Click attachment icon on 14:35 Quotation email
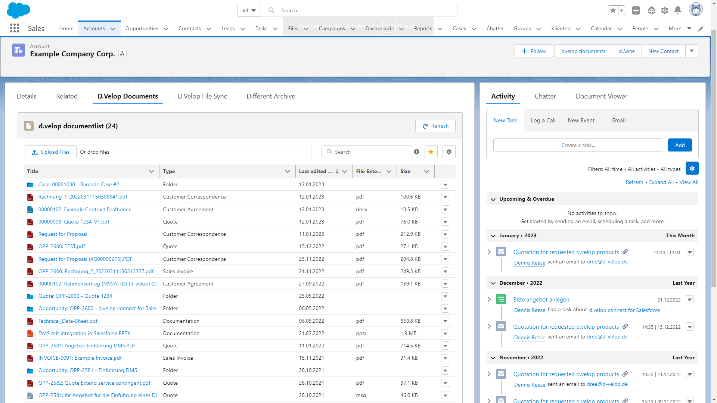Screen dimensions: 717x403 625,327
